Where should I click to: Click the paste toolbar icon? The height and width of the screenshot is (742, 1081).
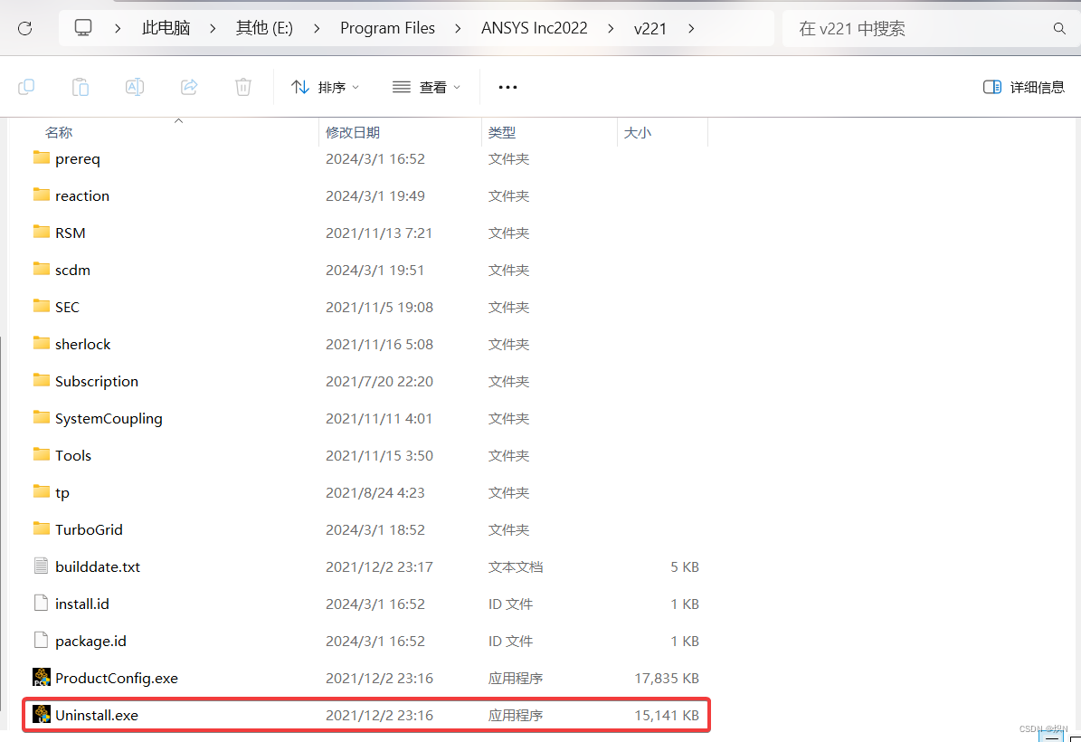[81, 87]
